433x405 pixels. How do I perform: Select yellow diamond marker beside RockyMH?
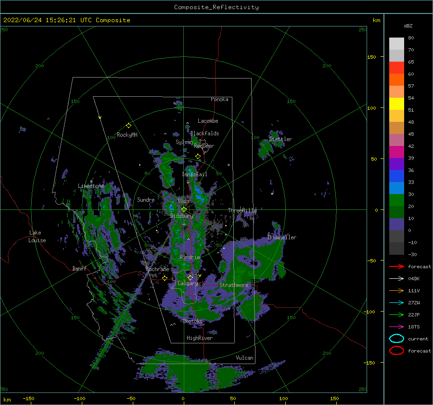(x=128, y=126)
